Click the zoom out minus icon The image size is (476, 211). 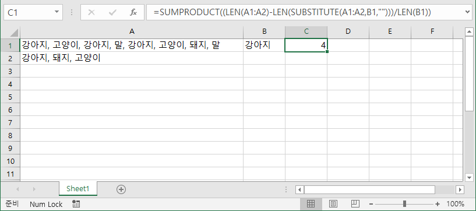[x=371, y=204]
